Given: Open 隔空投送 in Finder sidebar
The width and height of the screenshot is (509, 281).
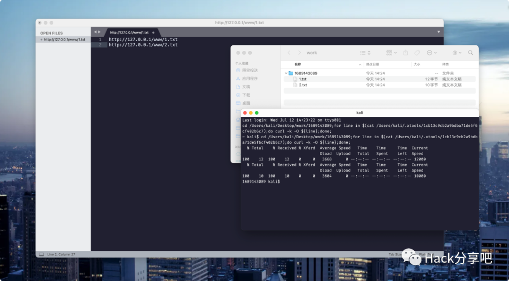Looking at the screenshot, I should point(246,71).
